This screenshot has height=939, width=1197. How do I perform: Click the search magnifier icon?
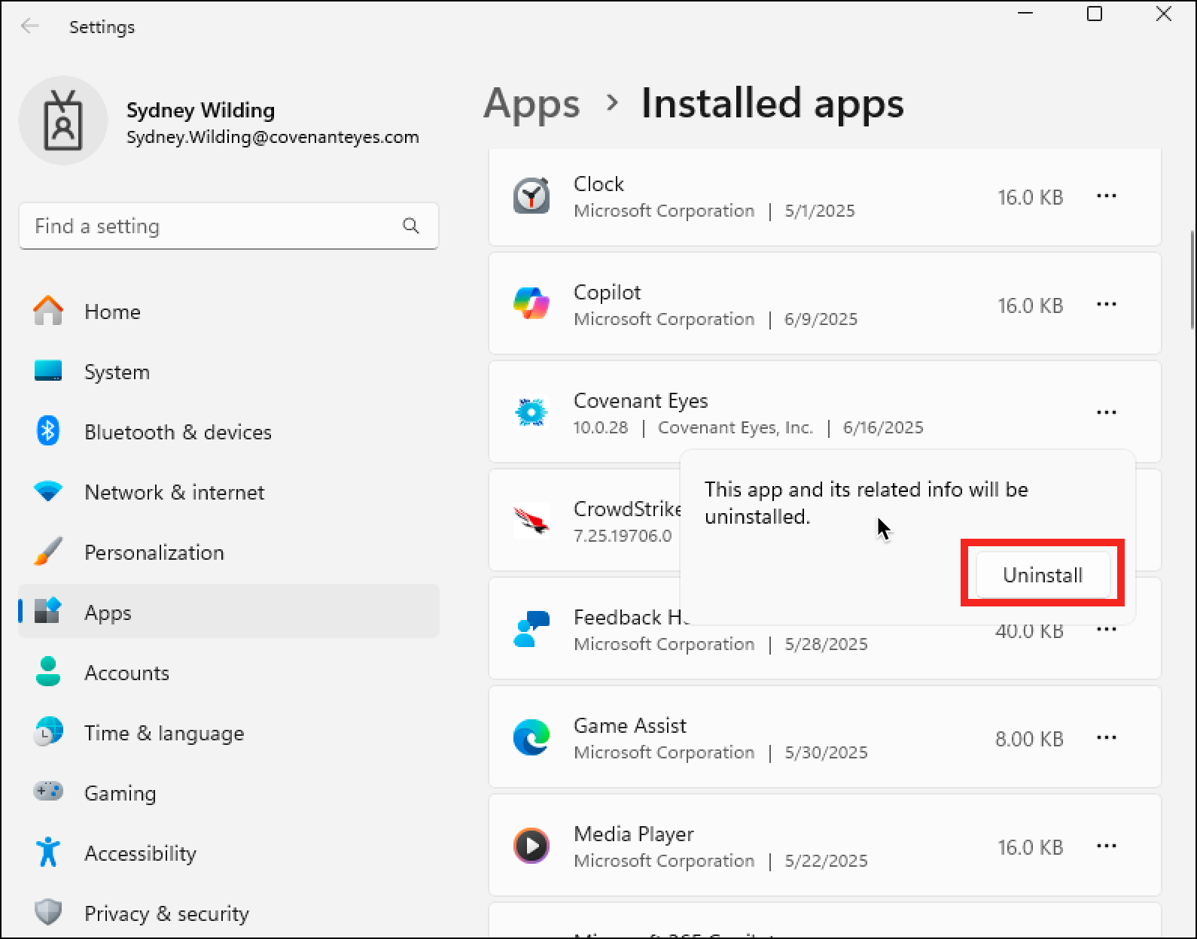[410, 226]
